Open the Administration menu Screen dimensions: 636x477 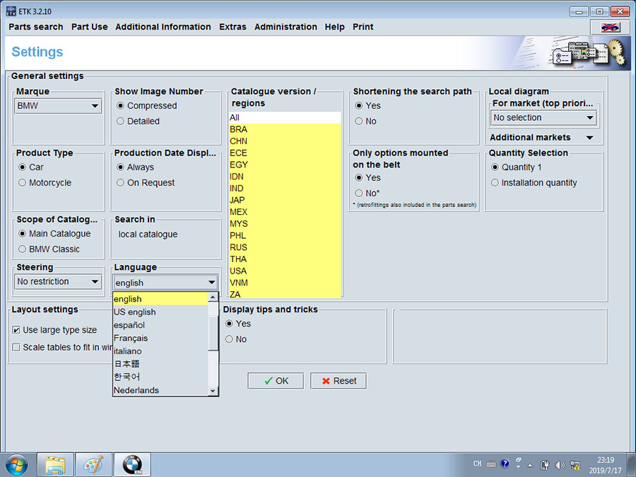pos(285,27)
